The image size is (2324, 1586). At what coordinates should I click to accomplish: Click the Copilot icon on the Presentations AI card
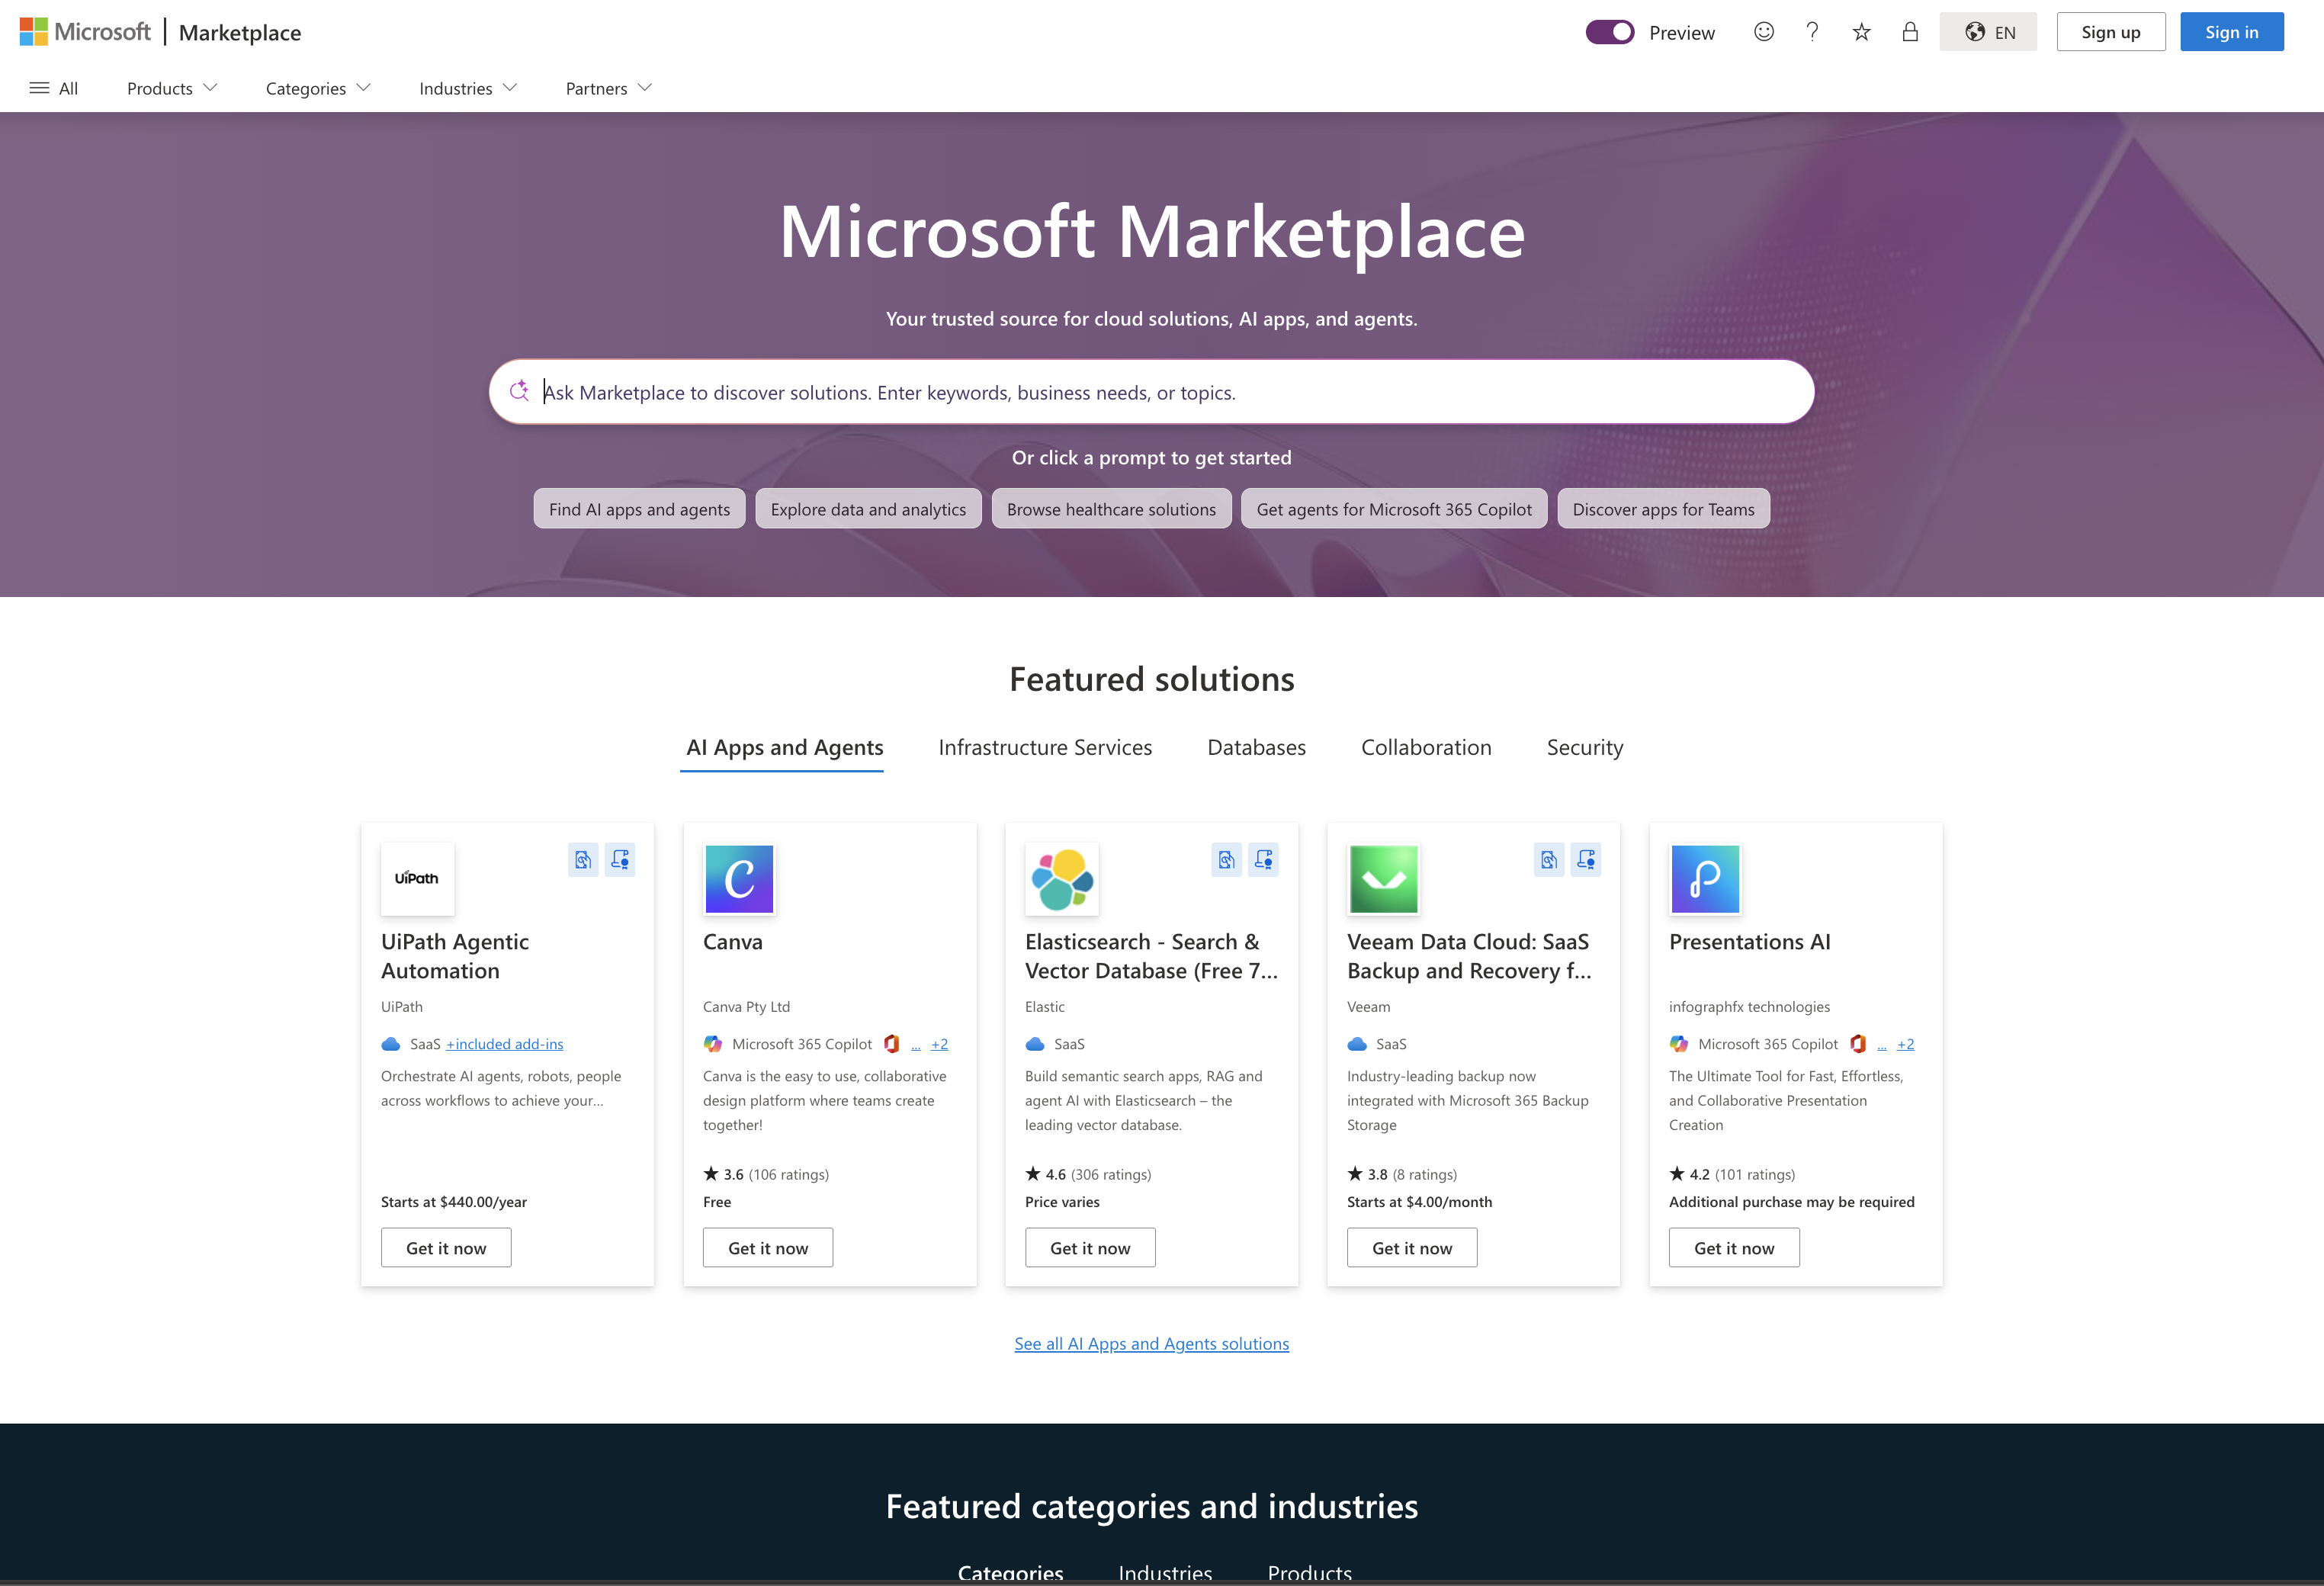(1679, 1044)
